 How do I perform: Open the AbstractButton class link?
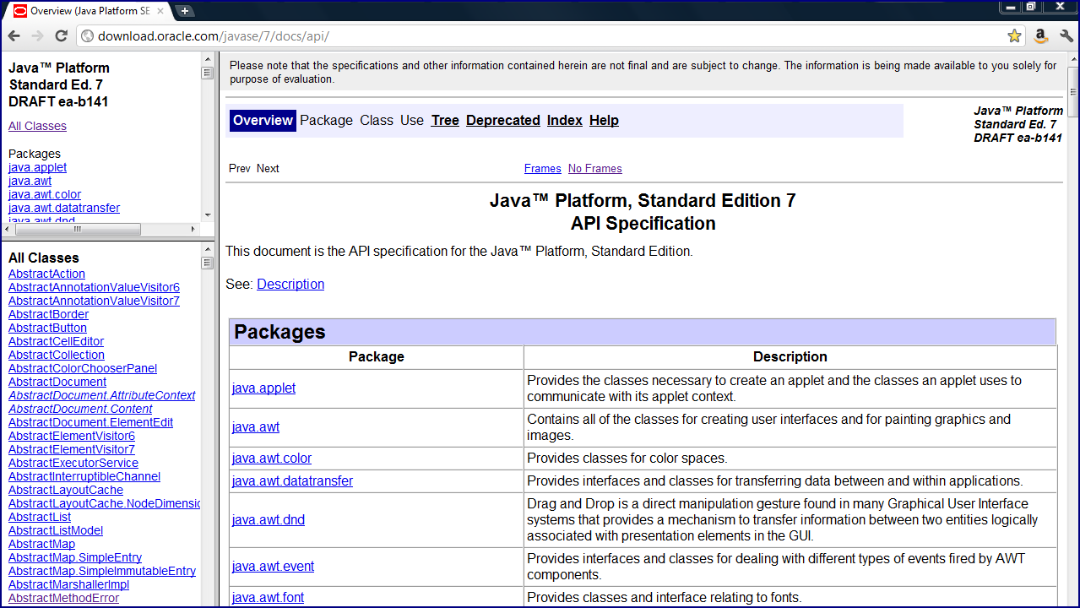click(x=47, y=328)
